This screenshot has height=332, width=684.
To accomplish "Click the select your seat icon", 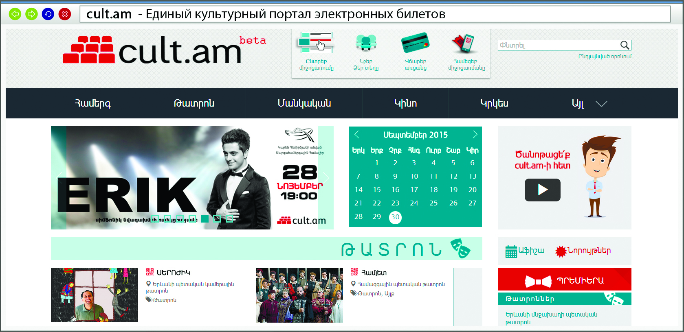I will pyautogui.click(x=366, y=43).
